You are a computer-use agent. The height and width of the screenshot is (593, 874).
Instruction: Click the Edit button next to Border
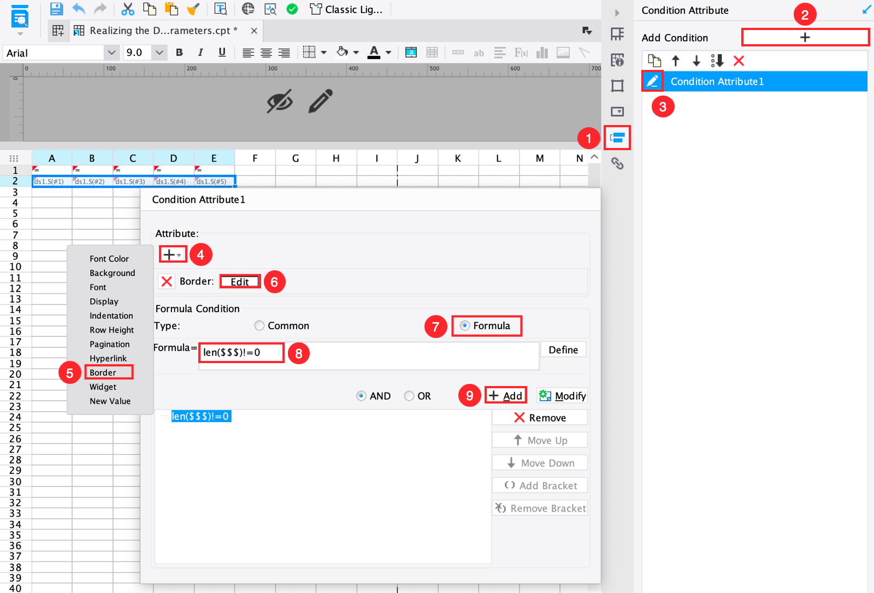[240, 282]
